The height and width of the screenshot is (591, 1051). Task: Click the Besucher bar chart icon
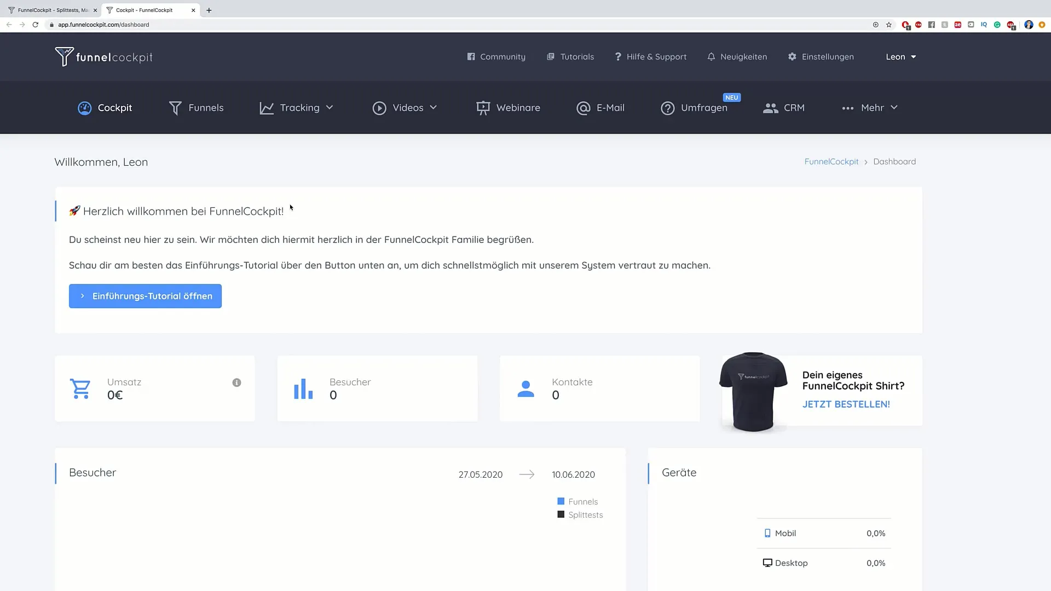pos(303,389)
